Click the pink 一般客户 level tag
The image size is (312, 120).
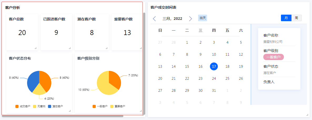pyautogui.click(x=274, y=57)
